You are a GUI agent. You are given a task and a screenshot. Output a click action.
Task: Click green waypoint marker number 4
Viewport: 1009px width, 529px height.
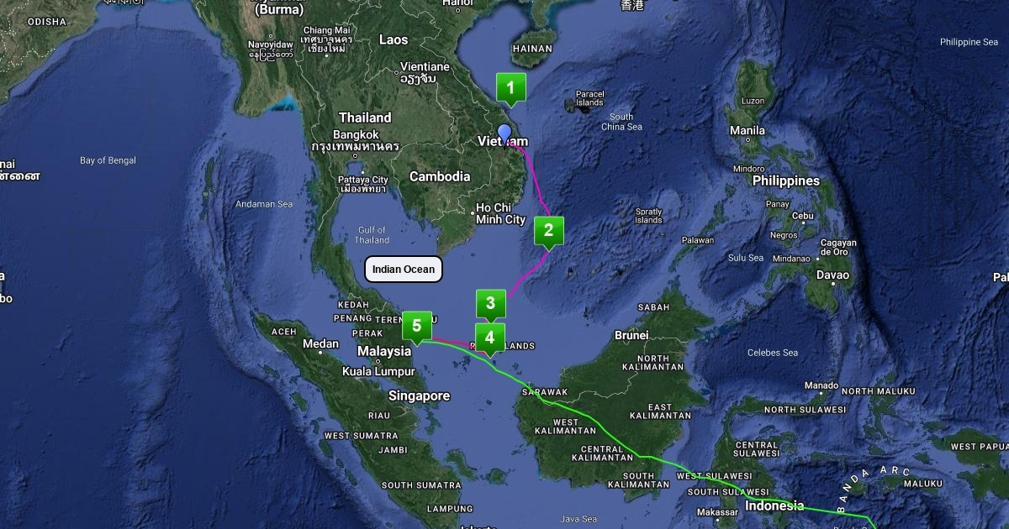click(489, 338)
